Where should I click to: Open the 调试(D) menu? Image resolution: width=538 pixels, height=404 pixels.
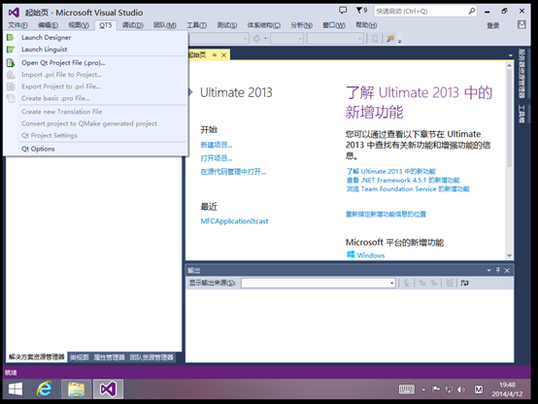tap(133, 25)
